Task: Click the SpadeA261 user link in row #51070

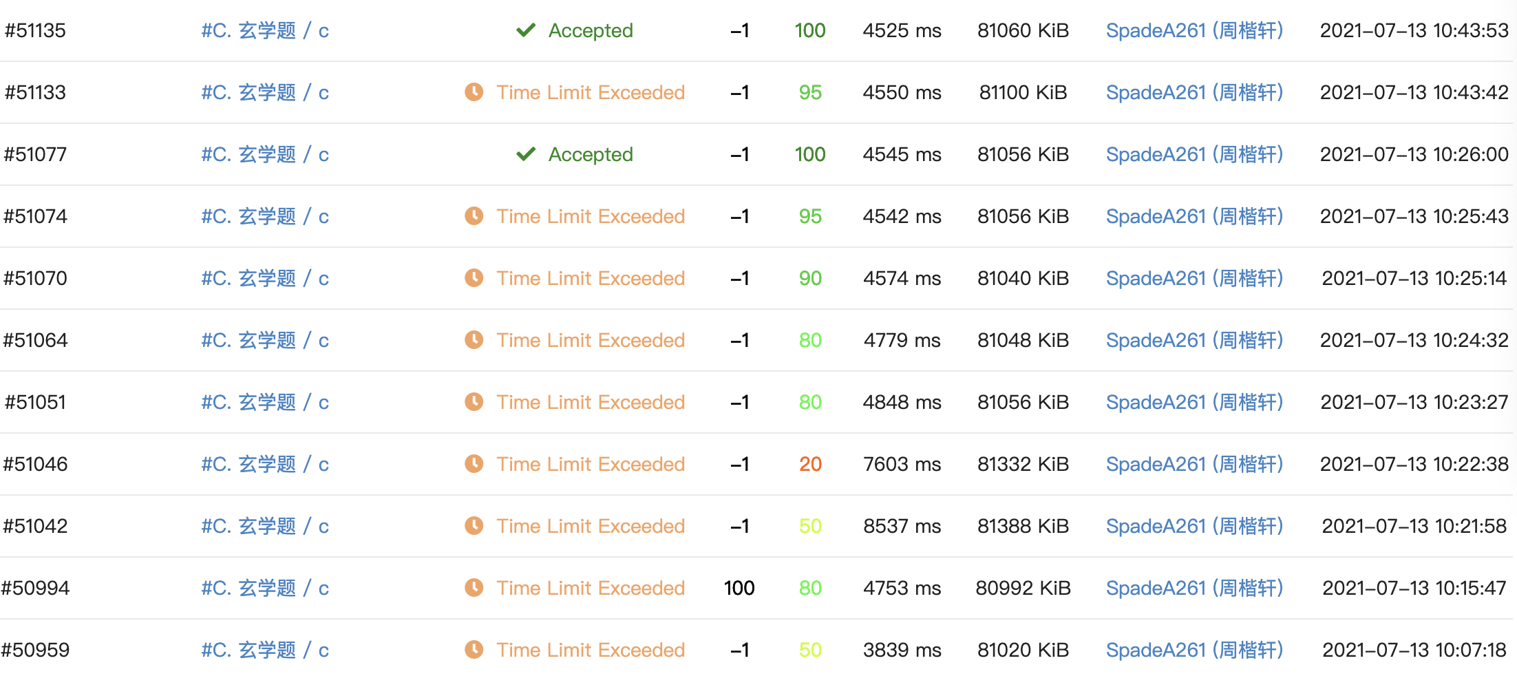Action: click(x=1194, y=278)
